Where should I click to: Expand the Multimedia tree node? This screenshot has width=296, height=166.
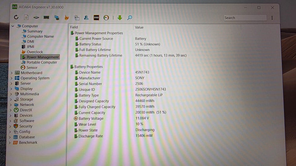pos(11,94)
